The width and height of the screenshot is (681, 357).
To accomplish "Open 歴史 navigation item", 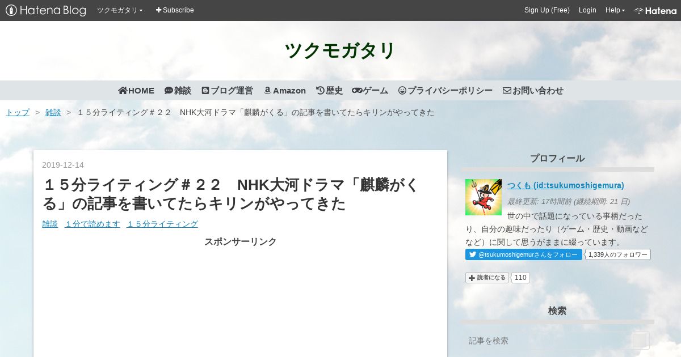I will click(x=329, y=91).
